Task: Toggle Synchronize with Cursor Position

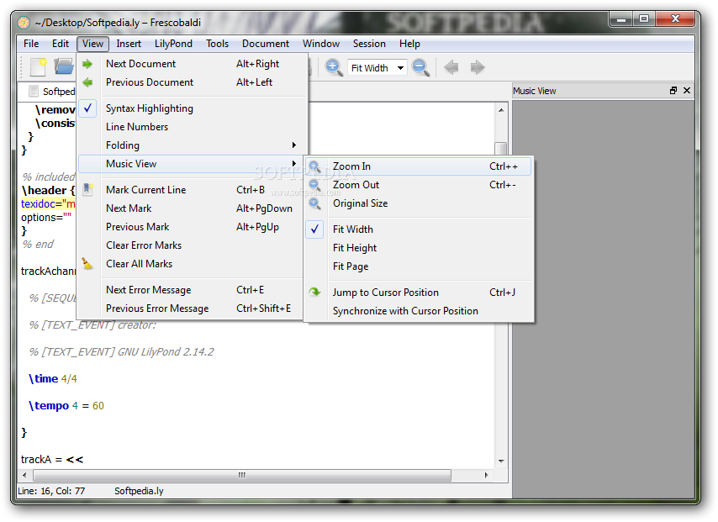Action: click(419, 311)
